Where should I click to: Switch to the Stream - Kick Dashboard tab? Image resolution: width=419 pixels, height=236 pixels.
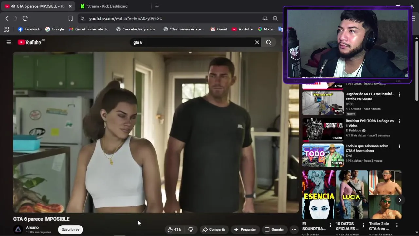[x=107, y=6]
